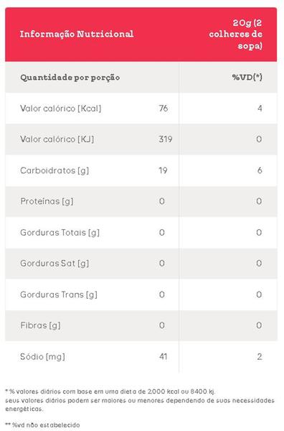Click the Informação Nutricional header title
Viewport: 284px width, 431px height.
pos(77,34)
